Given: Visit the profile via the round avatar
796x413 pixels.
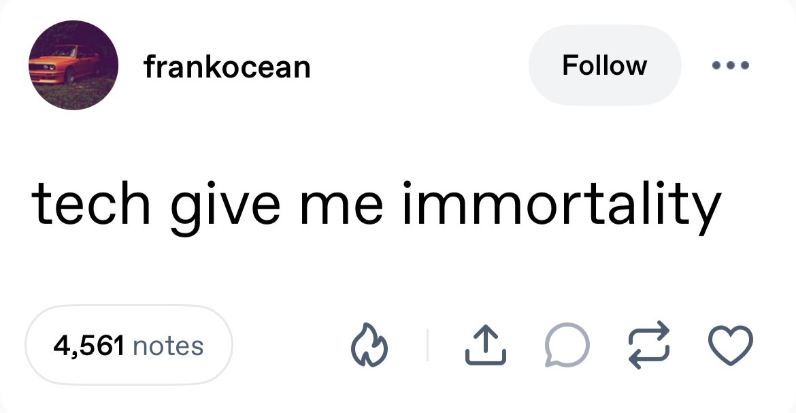Looking at the screenshot, I should click(x=73, y=65).
